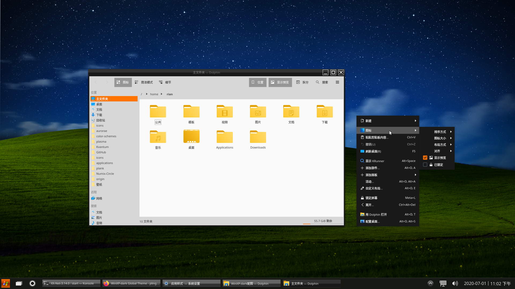This screenshot has height=289, width=515.
Task: Open the 模板 folder icon
Action: pos(191,111)
